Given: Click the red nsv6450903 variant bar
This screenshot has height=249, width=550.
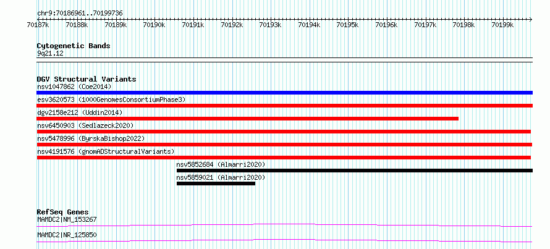Looking at the screenshot, I should (x=284, y=132).
